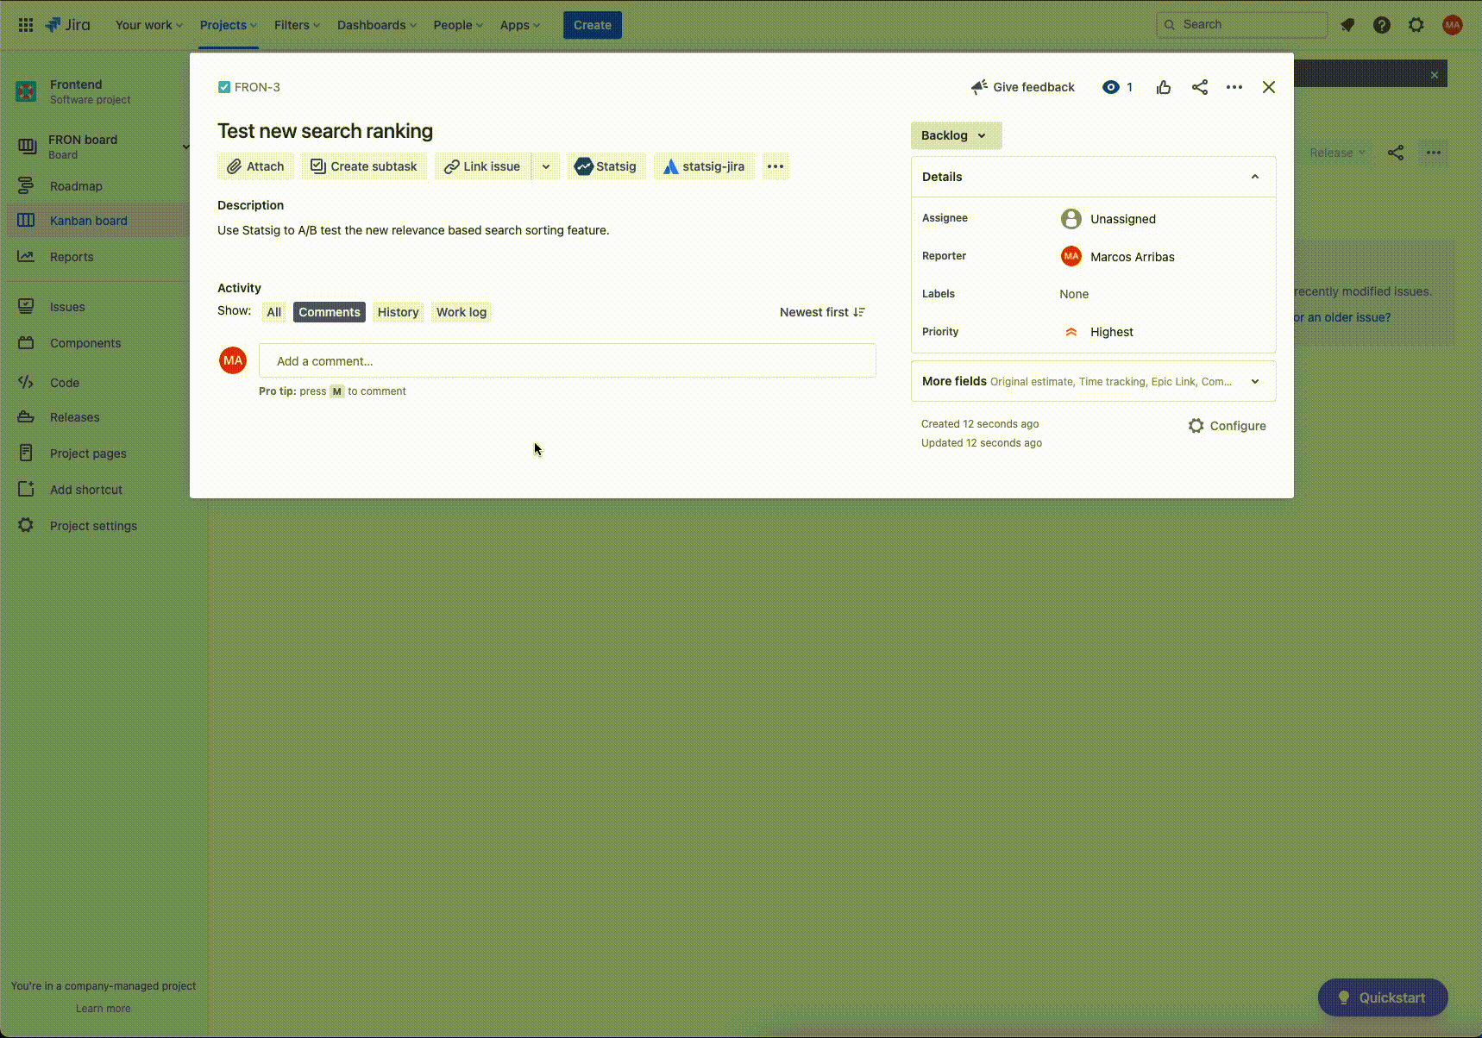Switch activity filter to Work log

[x=461, y=311]
